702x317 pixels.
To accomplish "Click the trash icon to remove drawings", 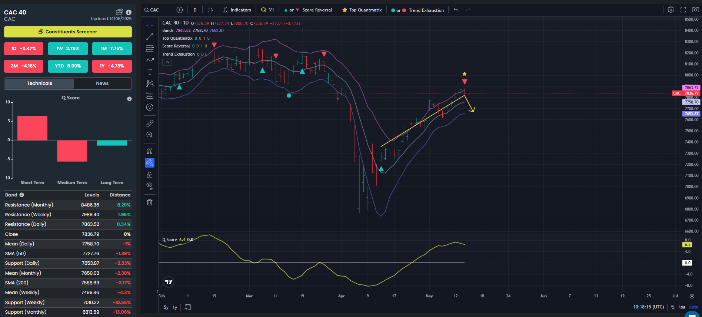I will click(150, 202).
